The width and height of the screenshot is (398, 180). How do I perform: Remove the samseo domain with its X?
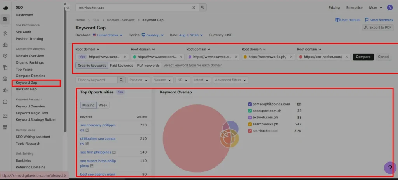(x=125, y=57)
